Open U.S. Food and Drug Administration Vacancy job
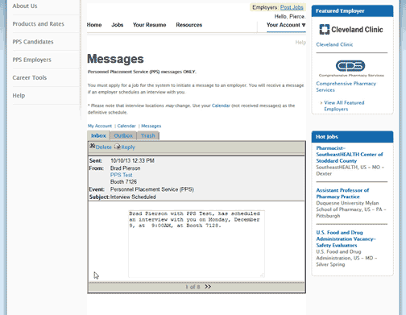 [346, 238]
